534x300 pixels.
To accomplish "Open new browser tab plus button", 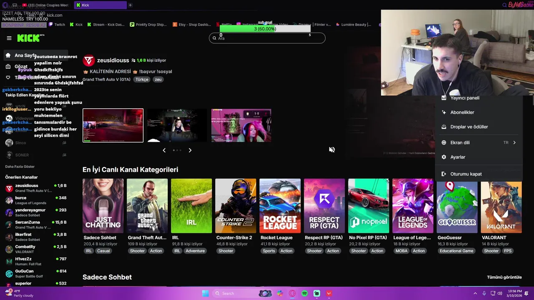I will (x=130, y=5).
